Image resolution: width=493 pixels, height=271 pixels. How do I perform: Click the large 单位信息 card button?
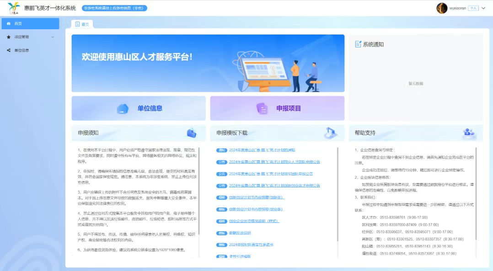[139, 108]
